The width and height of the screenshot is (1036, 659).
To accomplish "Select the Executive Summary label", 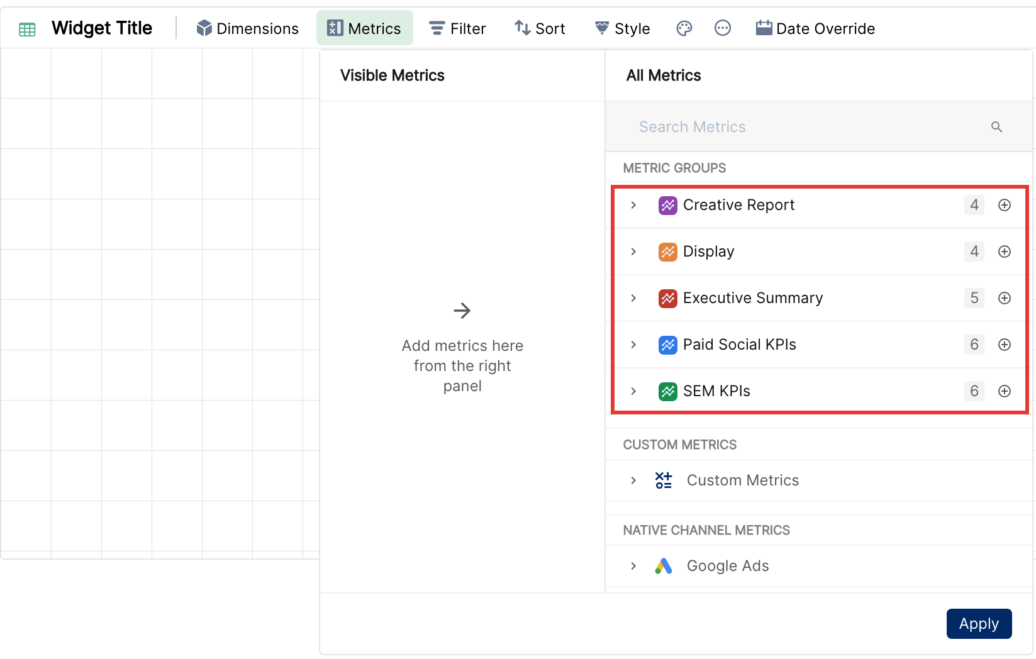I will pyautogui.click(x=753, y=298).
